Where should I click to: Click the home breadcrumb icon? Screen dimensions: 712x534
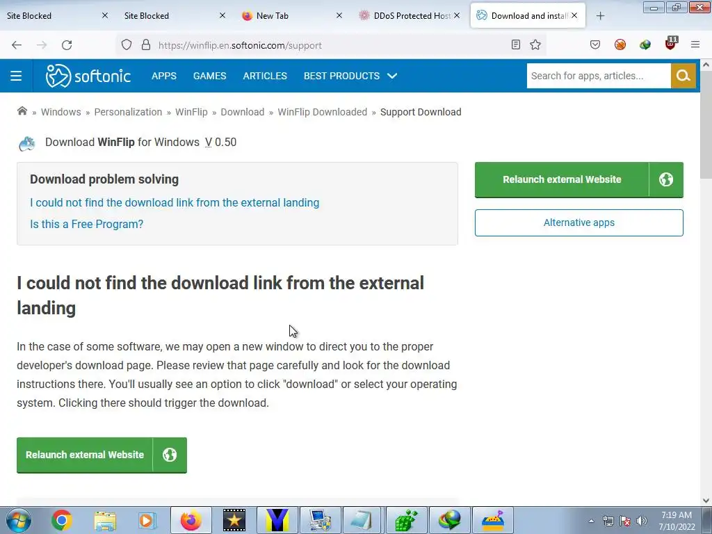22,111
